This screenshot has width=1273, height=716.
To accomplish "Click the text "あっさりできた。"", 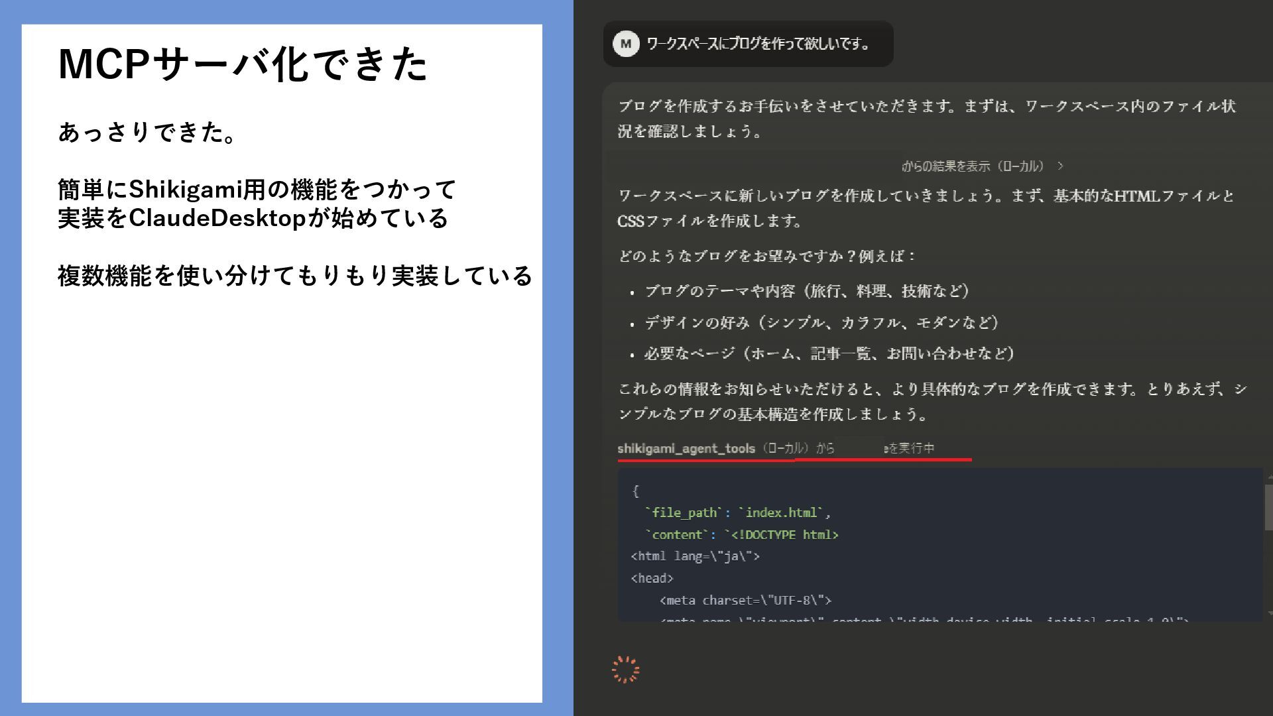I will [x=147, y=132].
